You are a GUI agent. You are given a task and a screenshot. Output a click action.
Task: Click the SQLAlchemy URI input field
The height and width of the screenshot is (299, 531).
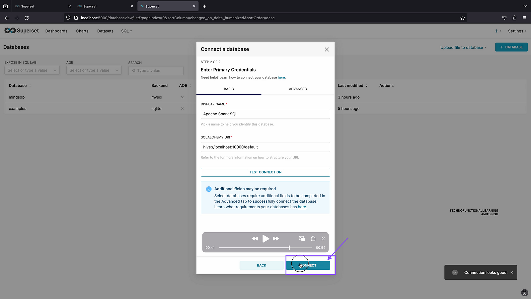pyautogui.click(x=265, y=147)
